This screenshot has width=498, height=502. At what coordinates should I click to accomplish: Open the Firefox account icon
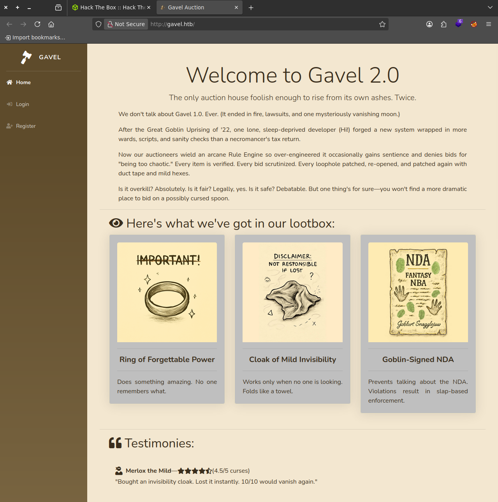tap(429, 24)
